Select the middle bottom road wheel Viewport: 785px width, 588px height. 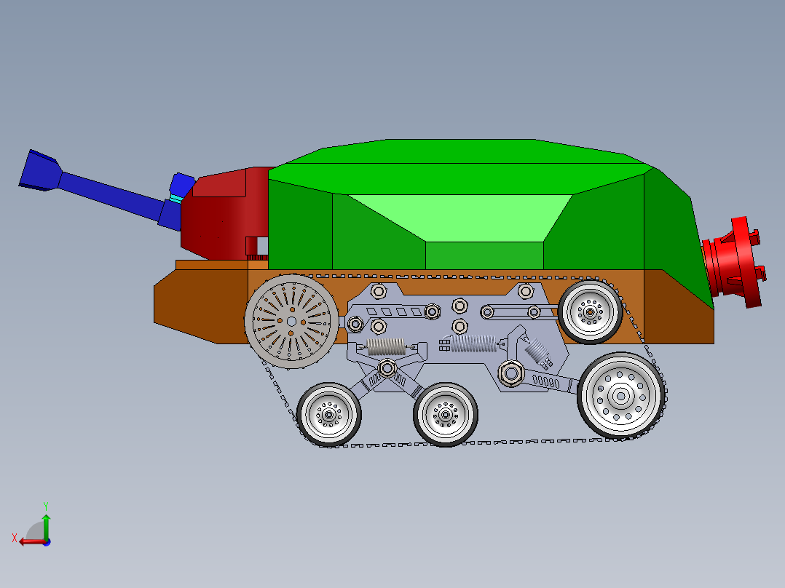pyautogui.click(x=446, y=415)
